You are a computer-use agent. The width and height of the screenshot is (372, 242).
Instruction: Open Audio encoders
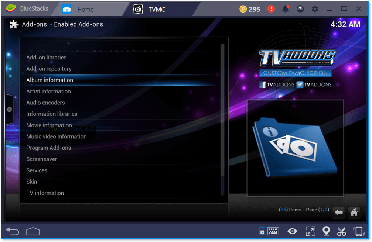[x=121, y=103]
